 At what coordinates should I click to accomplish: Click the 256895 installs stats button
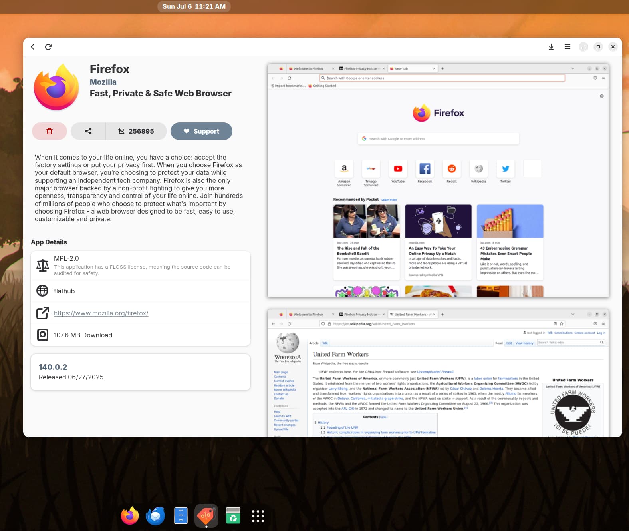click(136, 131)
